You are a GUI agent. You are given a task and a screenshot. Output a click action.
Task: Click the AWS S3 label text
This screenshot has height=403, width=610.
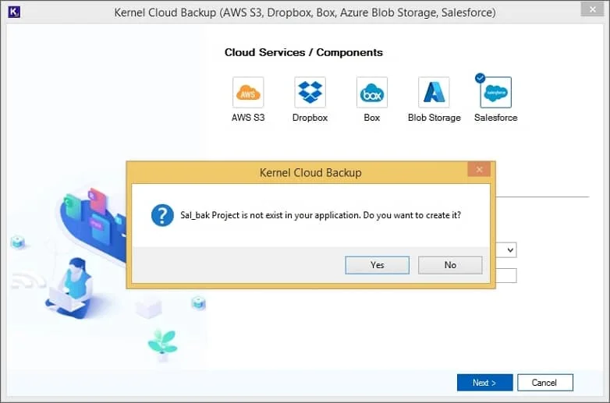point(248,118)
